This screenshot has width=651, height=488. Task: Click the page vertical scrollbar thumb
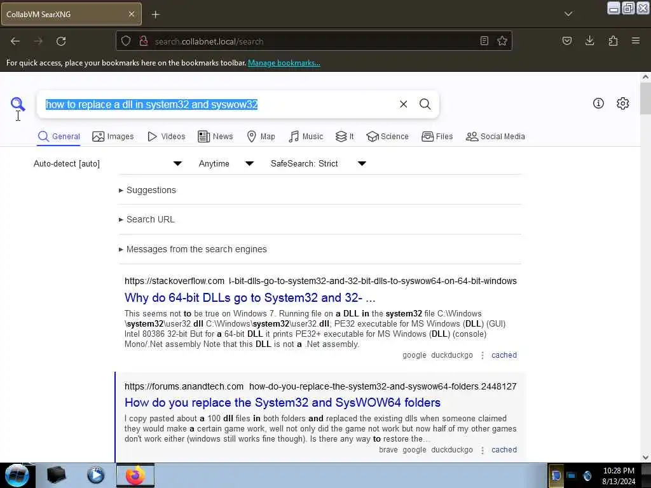click(x=645, y=98)
